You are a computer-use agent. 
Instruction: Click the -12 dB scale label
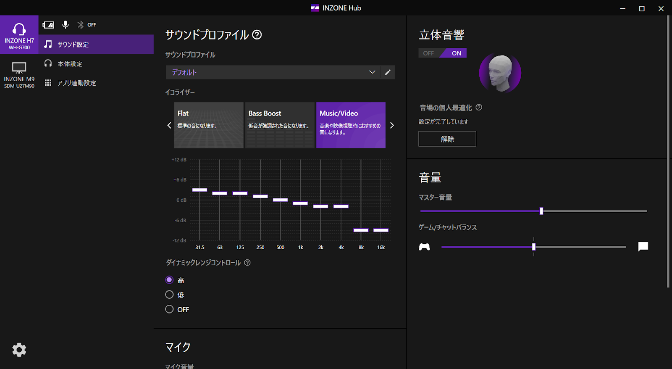pyautogui.click(x=179, y=240)
